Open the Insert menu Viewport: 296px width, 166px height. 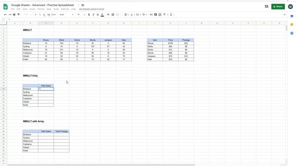(32, 9)
